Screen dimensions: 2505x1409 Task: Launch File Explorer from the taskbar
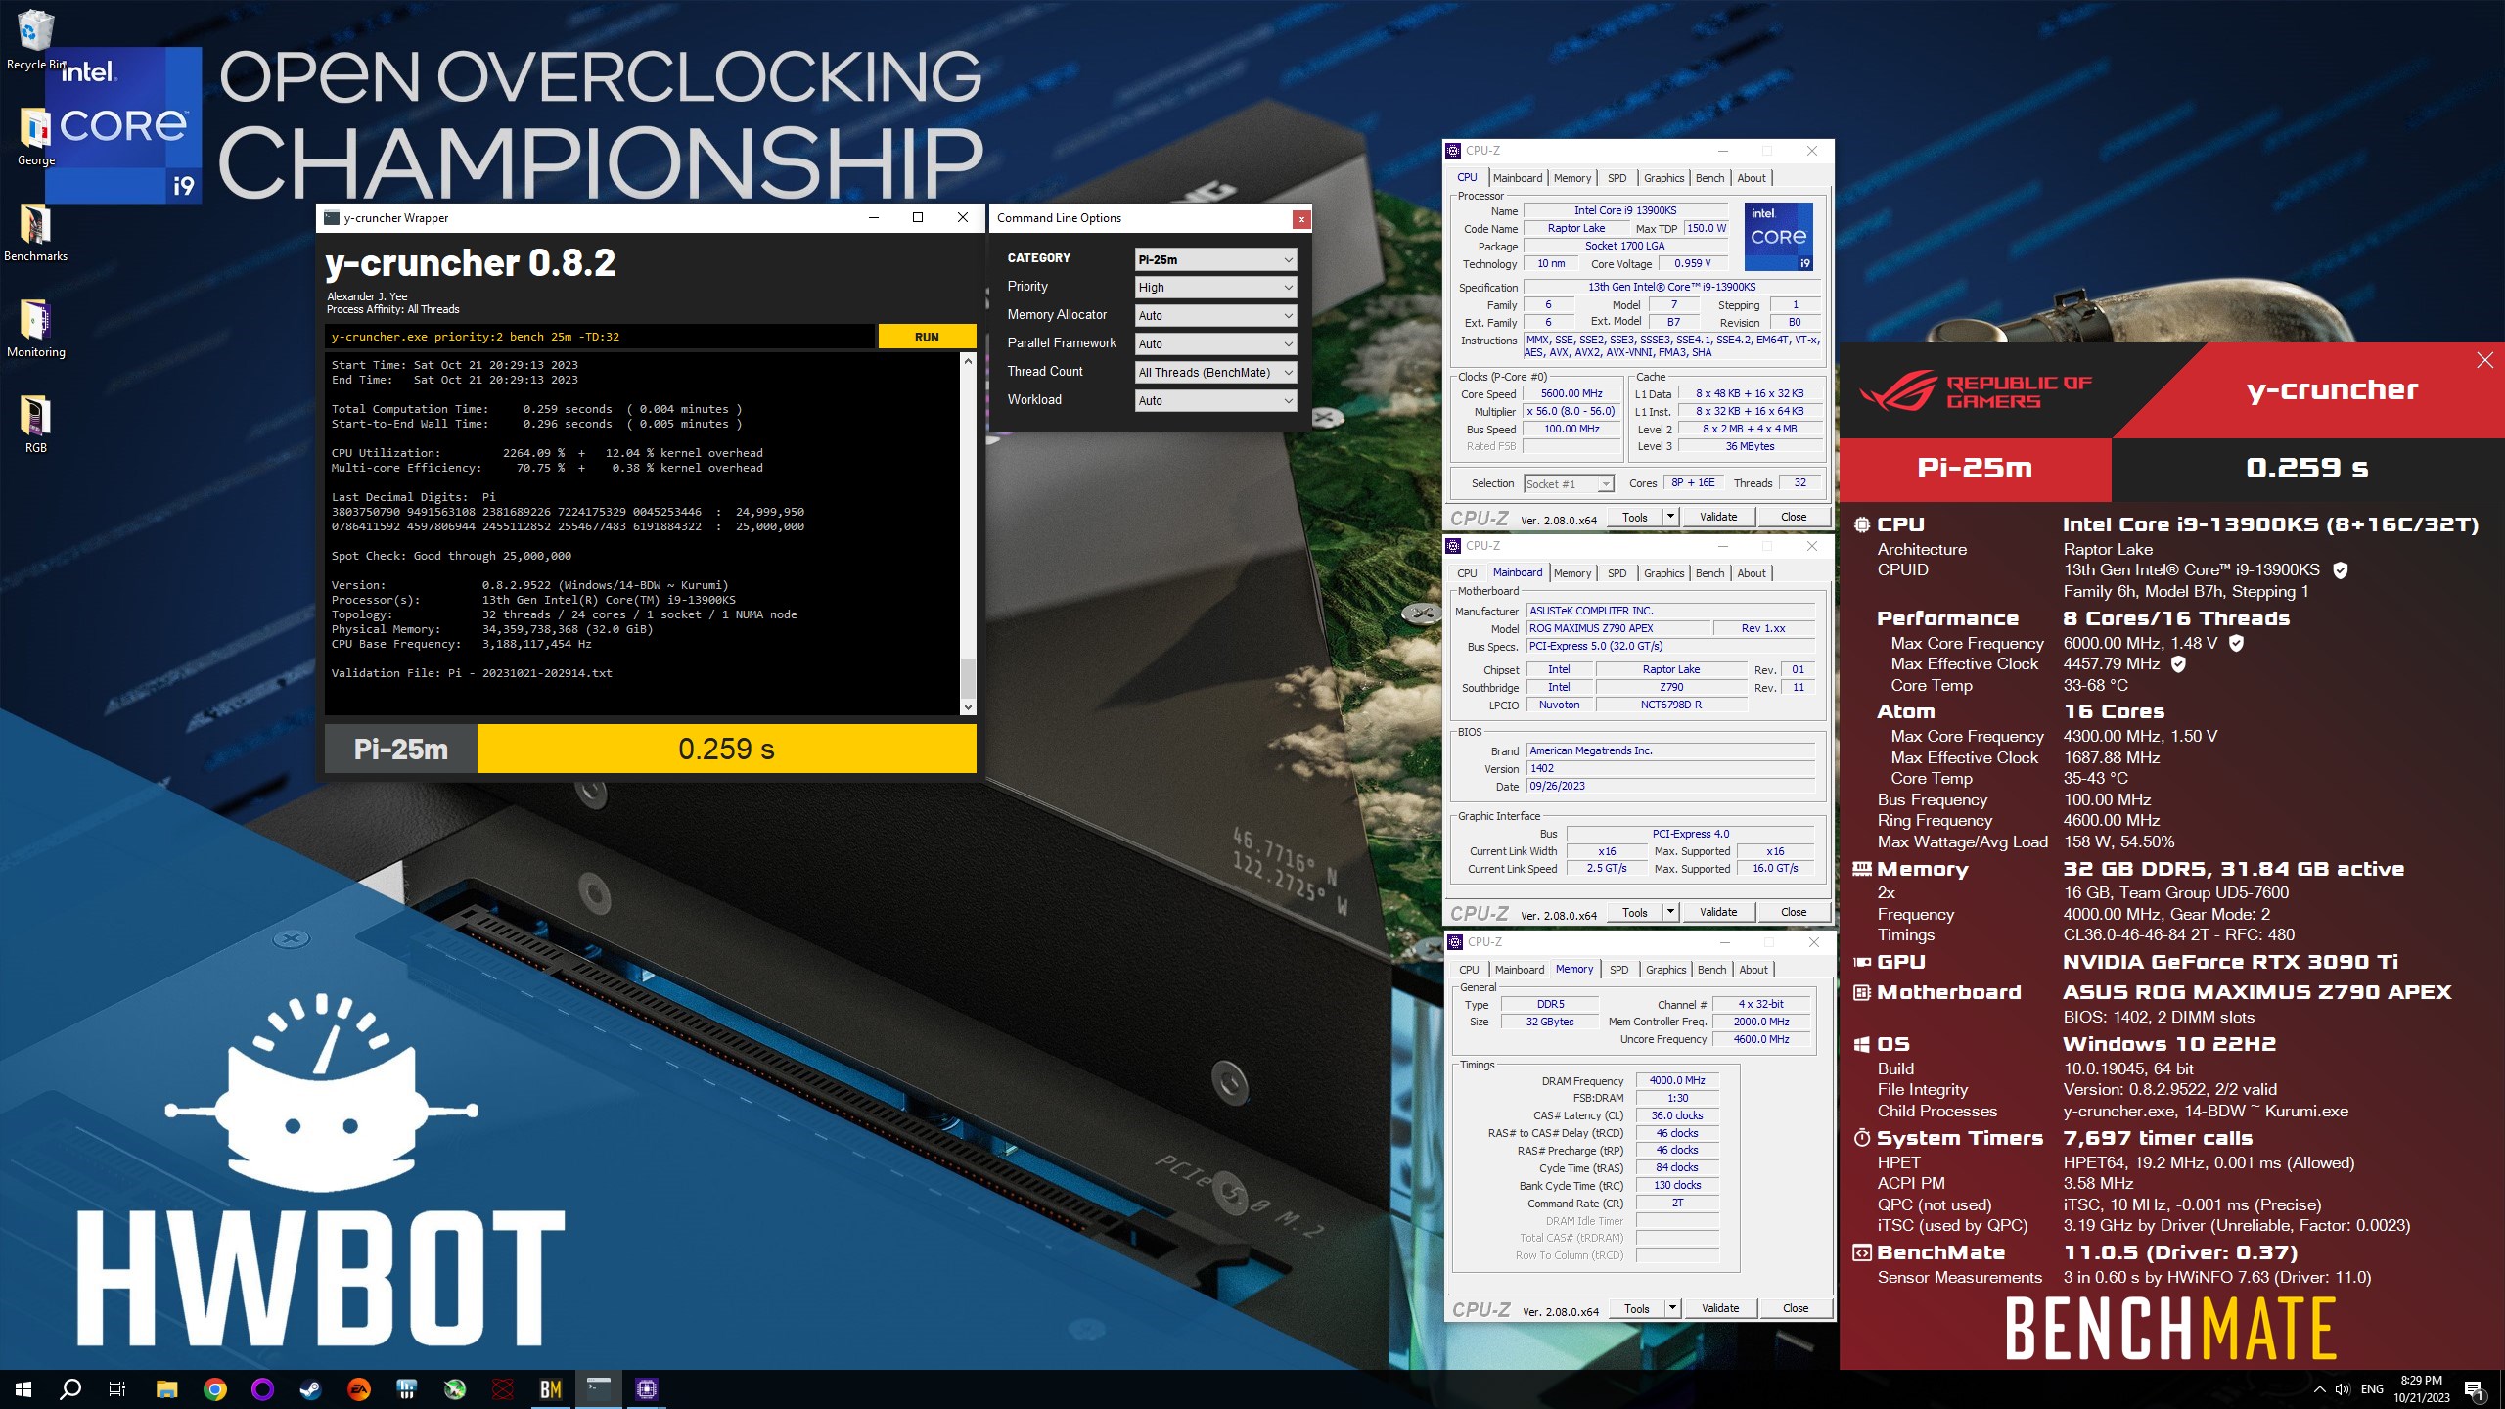(166, 1388)
